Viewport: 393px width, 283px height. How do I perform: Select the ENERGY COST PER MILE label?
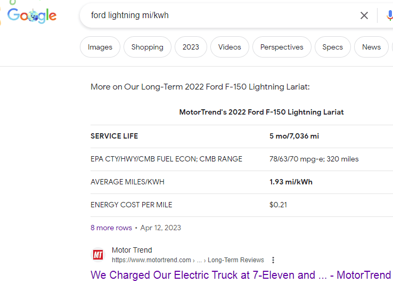click(132, 205)
